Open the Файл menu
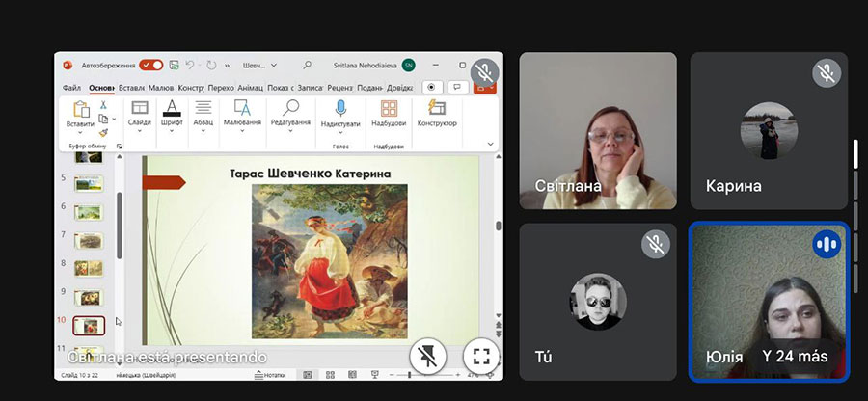 point(71,88)
